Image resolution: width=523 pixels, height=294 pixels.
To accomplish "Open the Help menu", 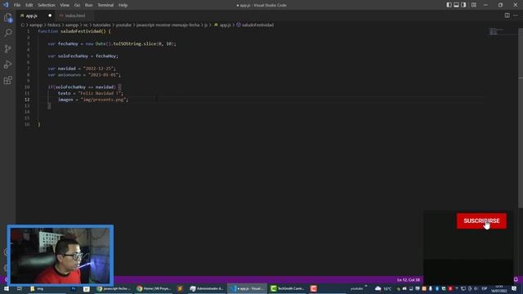I will point(123,5).
